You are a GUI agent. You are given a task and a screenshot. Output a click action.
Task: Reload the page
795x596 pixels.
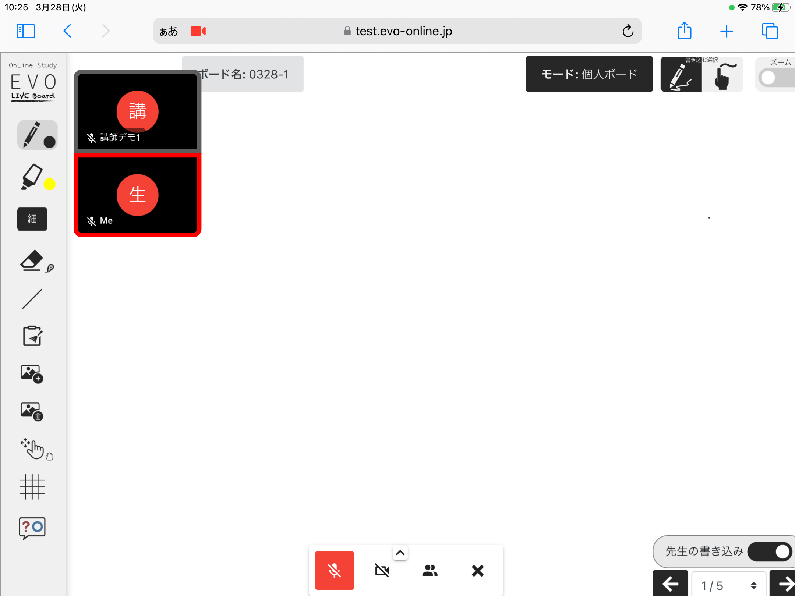point(628,31)
